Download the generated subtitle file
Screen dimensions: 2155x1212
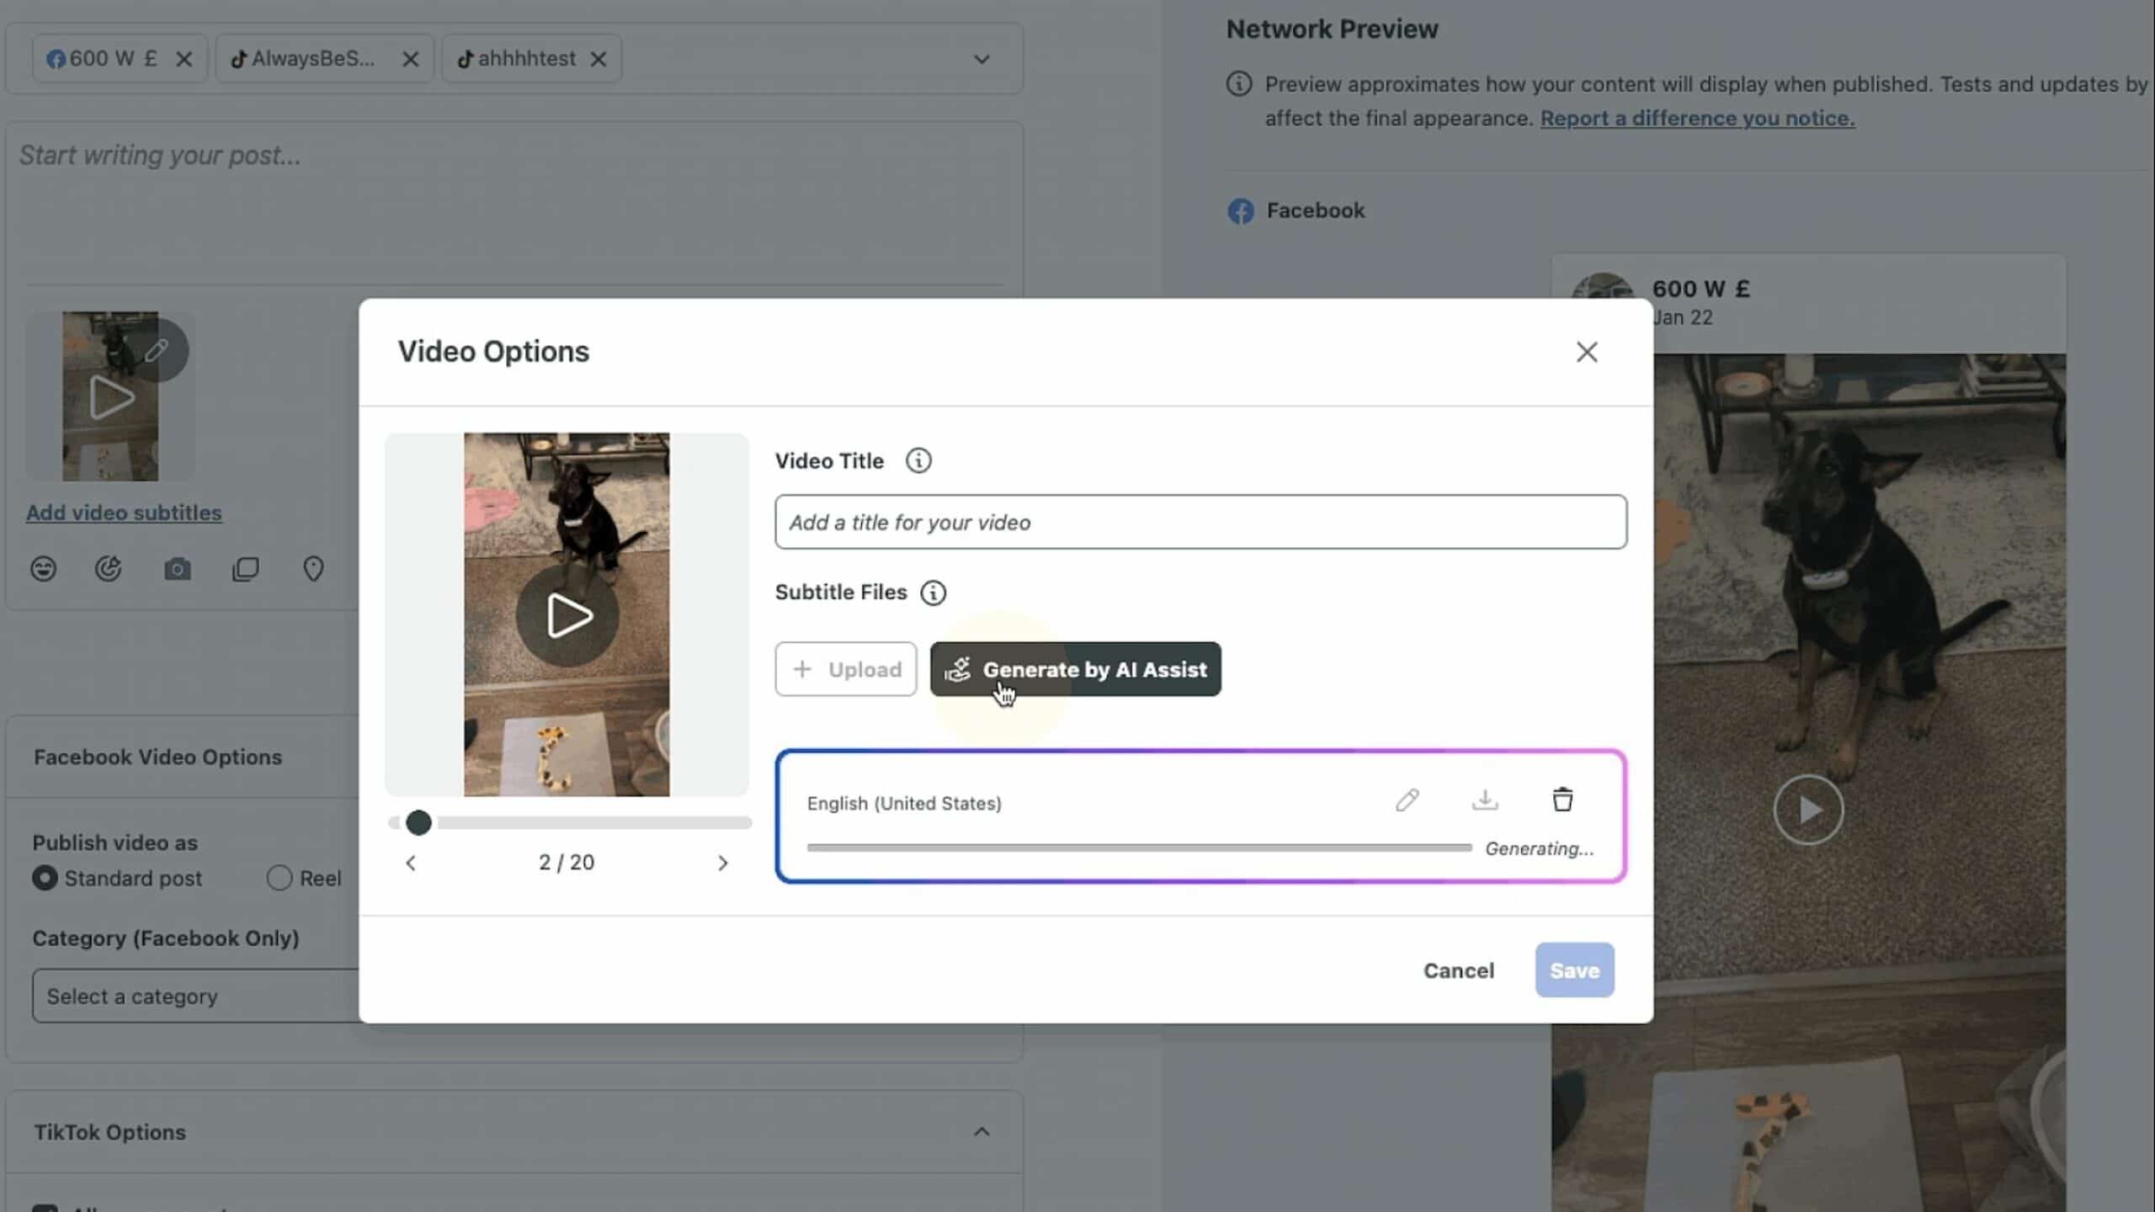coord(1485,800)
